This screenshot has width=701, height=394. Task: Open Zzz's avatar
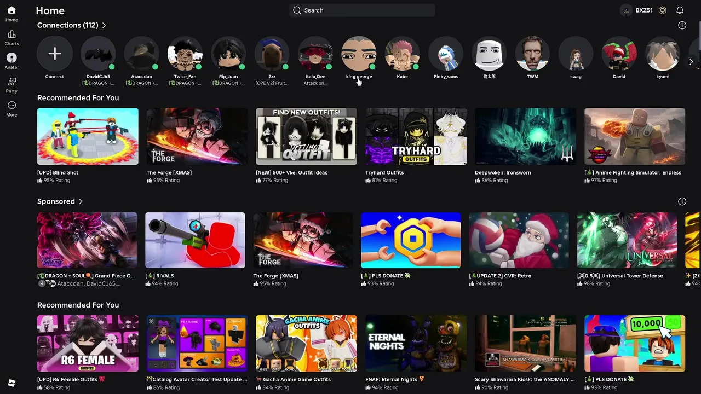coord(272,54)
